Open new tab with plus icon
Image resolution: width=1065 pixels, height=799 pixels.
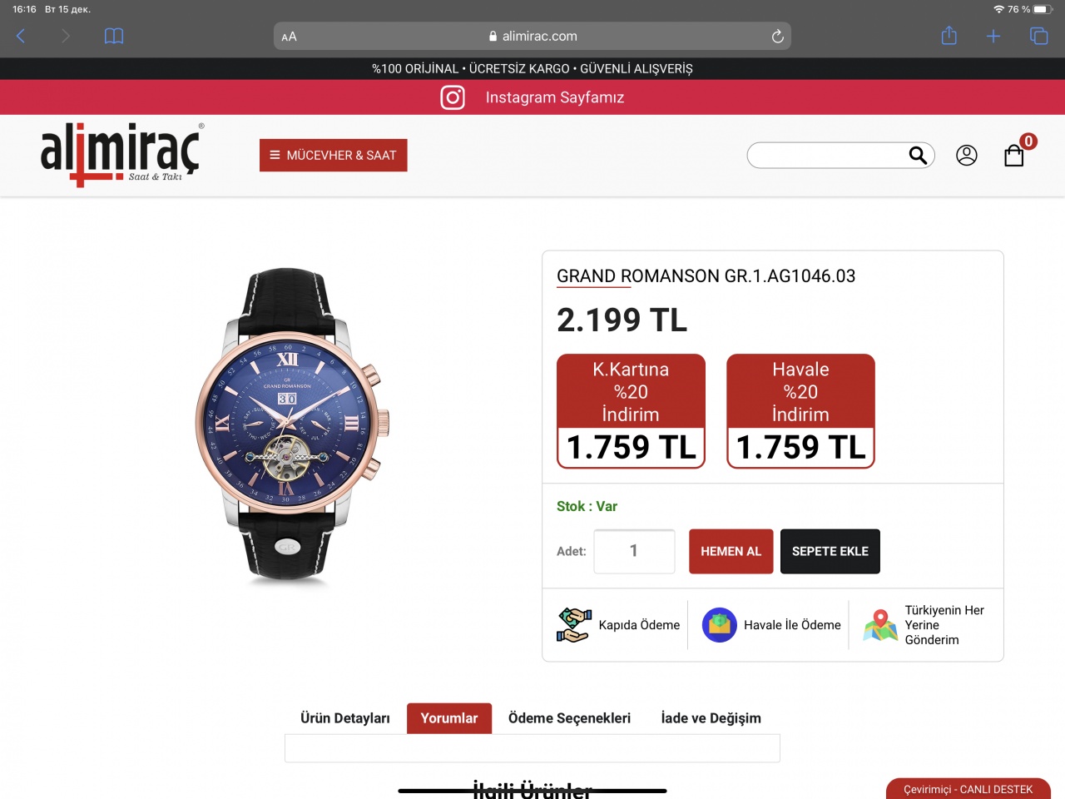pyautogui.click(x=993, y=36)
